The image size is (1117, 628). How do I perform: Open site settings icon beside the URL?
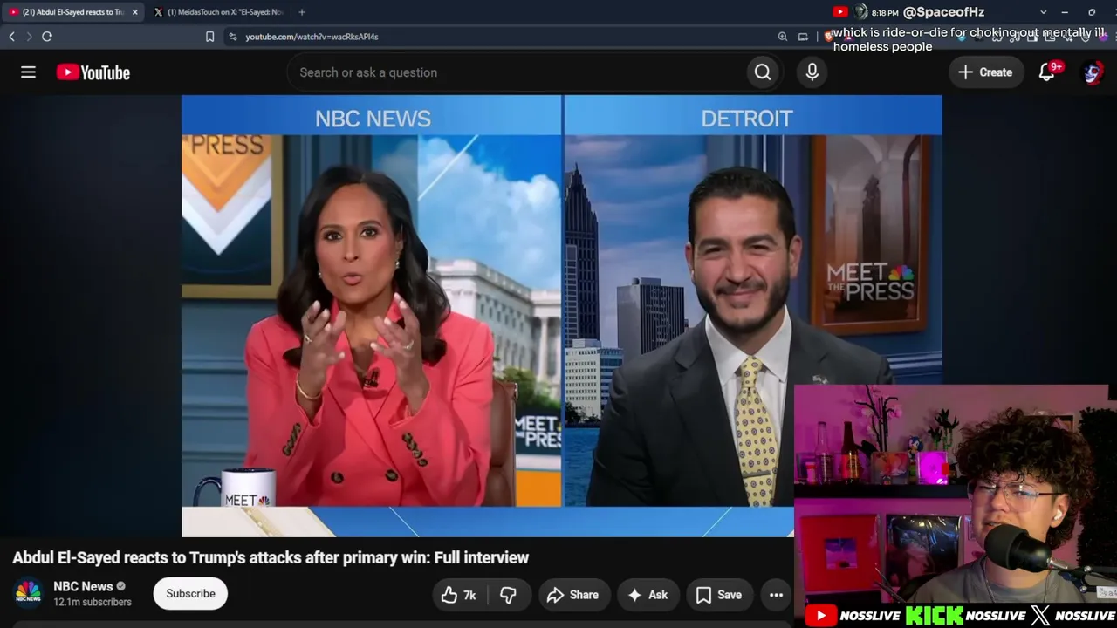232,37
